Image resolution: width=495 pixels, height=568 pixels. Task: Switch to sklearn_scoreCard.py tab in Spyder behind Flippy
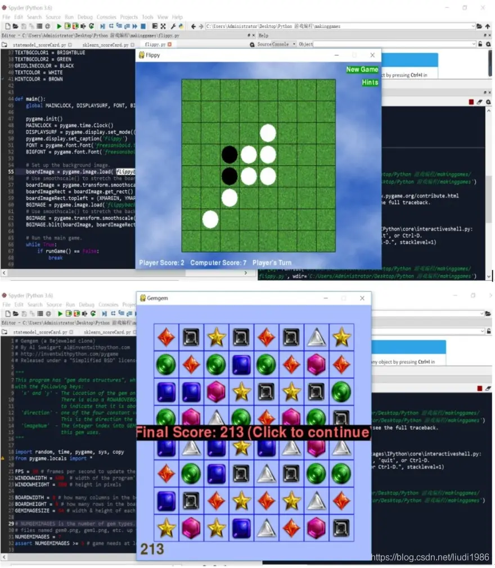tap(106, 45)
